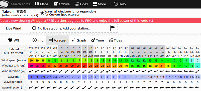Click the Windguru logo icon
The width and height of the screenshot is (201, 91).
(x=4, y=4)
